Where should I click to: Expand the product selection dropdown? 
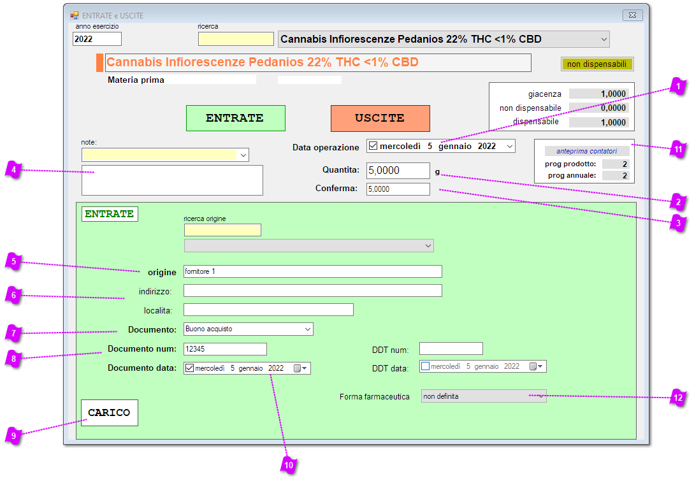coord(604,39)
